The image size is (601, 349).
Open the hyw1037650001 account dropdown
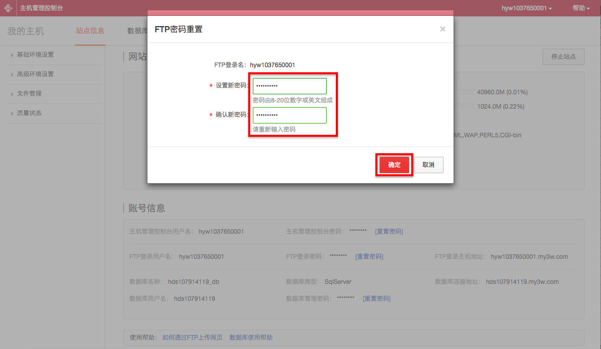[527, 8]
